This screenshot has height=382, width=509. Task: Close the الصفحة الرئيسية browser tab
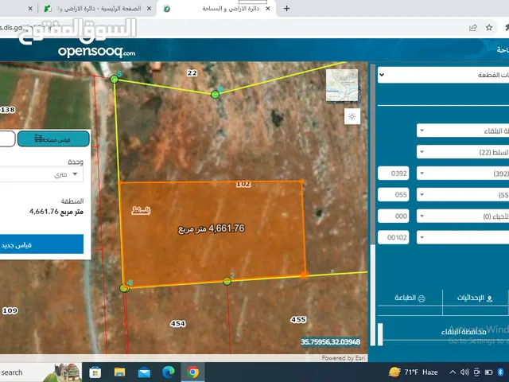click(149, 9)
